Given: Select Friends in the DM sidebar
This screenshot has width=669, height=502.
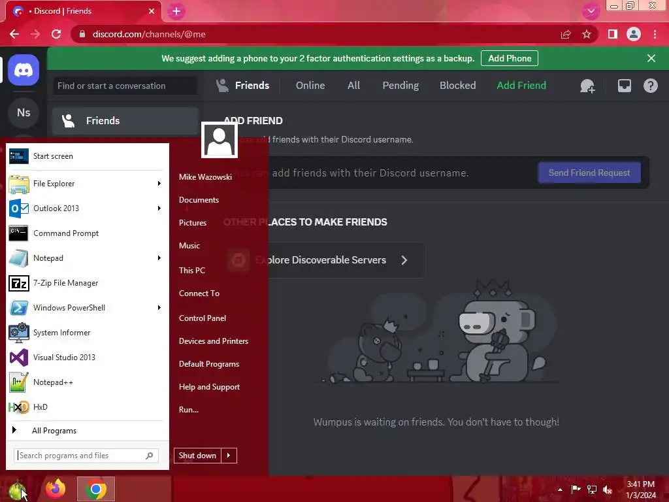Looking at the screenshot, I should tap(126, 121).
